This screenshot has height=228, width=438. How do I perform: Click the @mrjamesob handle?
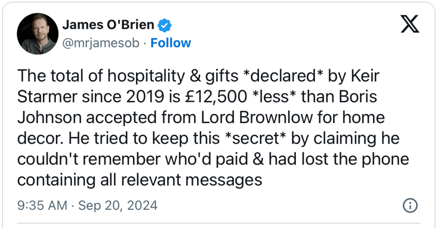click(x=101, y=43)
